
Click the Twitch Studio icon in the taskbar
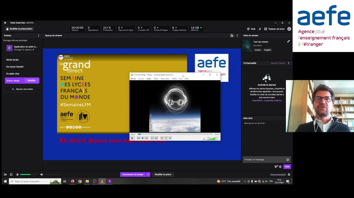pyautogui.click(x=109, y=182)
